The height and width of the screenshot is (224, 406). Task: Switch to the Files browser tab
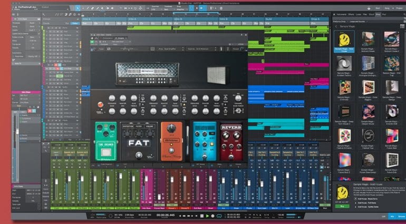[365, 15]
